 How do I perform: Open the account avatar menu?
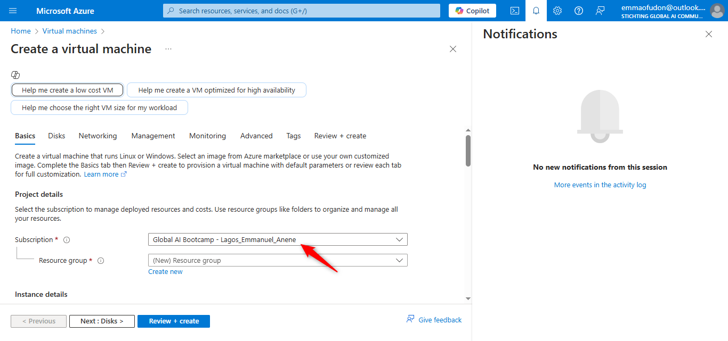(717, 11)
